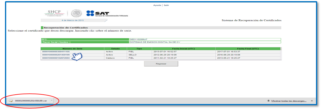The image size is (321, 109).
Task: Click the Sistema de Recuperación de Certificados title
Action: point(251,21)
